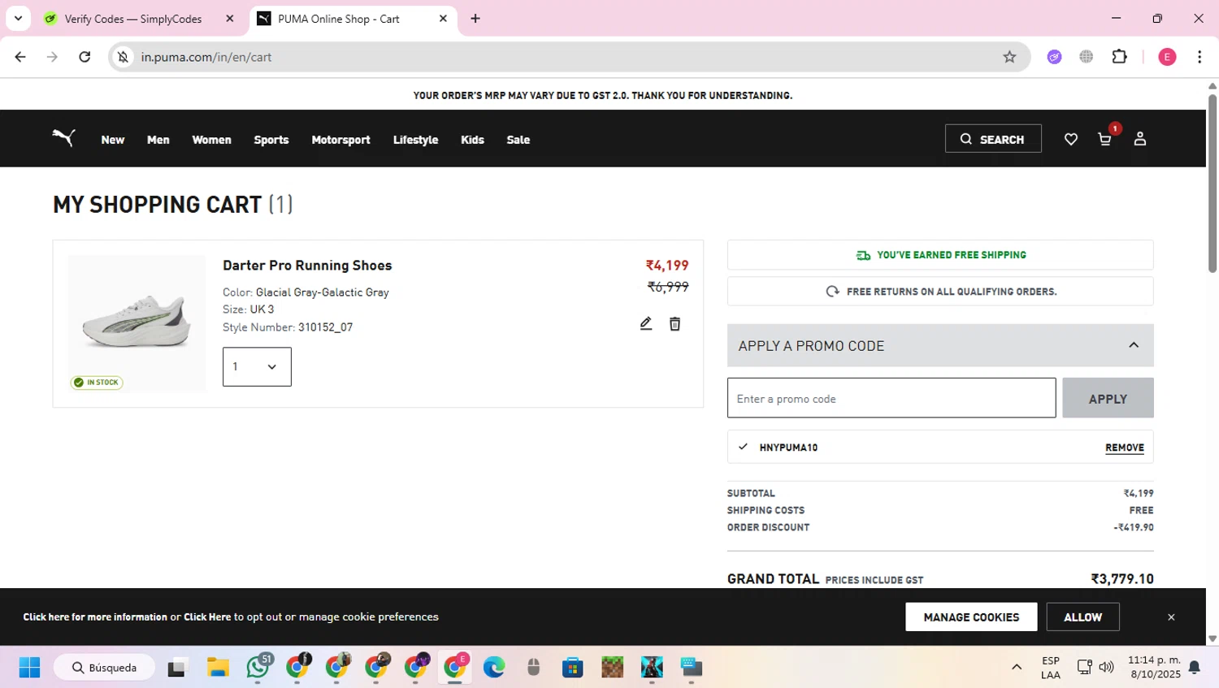Open the quantity dropdown for the shoes

[x=257, y=367]
